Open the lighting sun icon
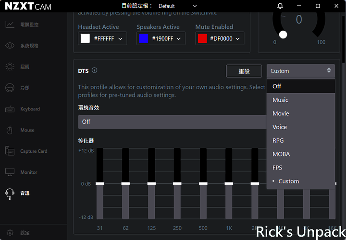Image resolution: width=346 pixels, height=240 pixels. [x=10, y=67]
